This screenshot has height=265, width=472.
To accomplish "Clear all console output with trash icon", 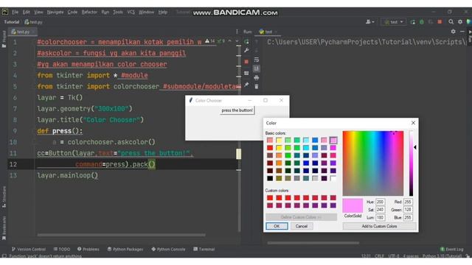I will click(257, 87).
